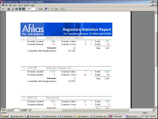Open the Design View icon's dropdown arrow
This screenshot has height=119, width=158.
pos(6,9)
